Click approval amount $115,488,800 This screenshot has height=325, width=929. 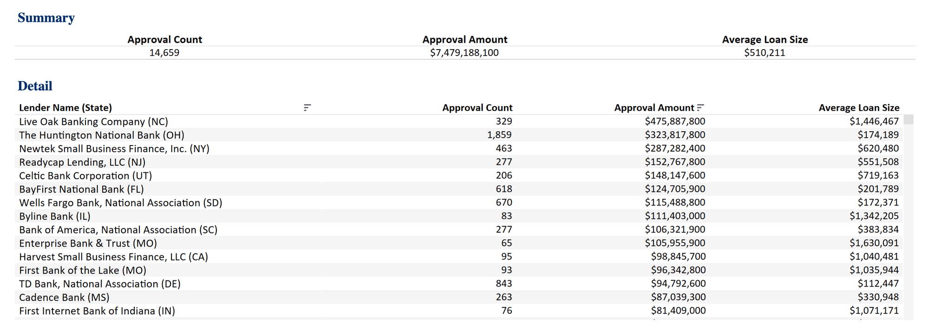click(x=675, y=203)
